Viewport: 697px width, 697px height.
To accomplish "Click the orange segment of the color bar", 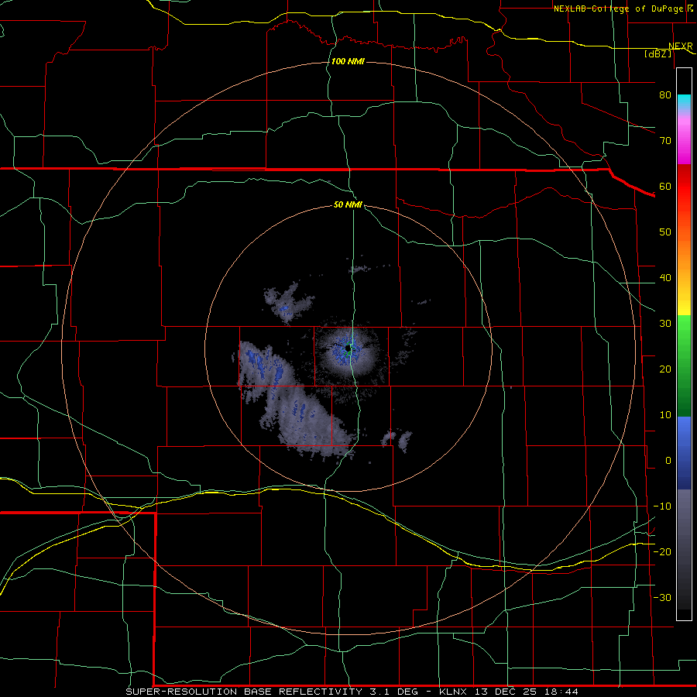I will 684,253.
